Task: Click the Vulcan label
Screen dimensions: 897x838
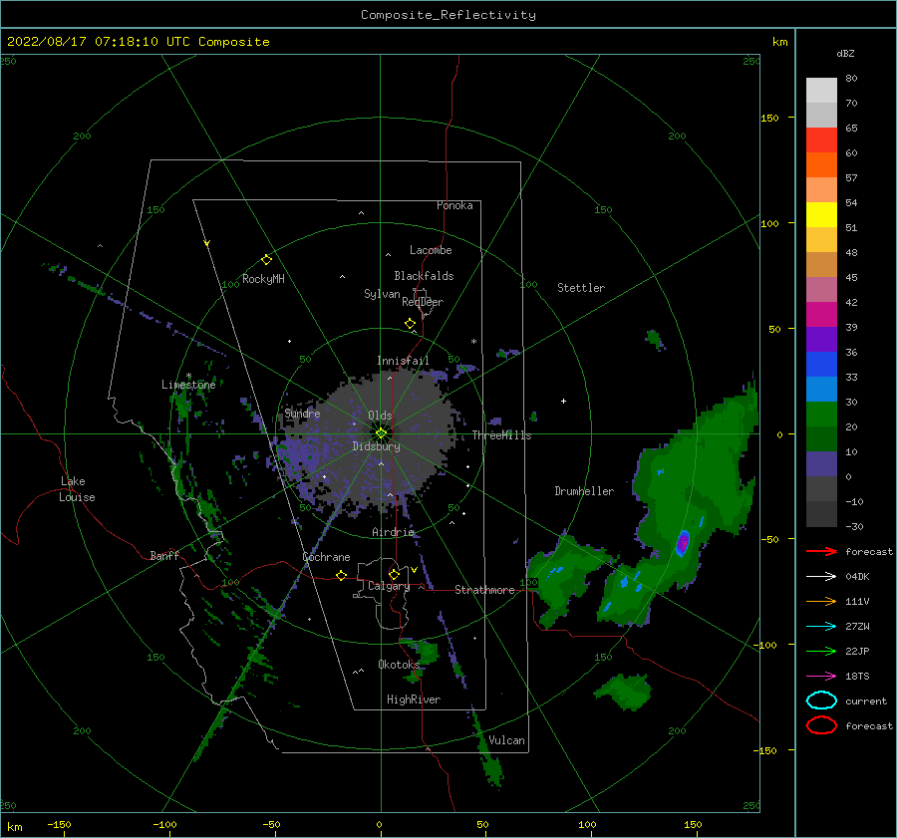Action: [506, 740]
